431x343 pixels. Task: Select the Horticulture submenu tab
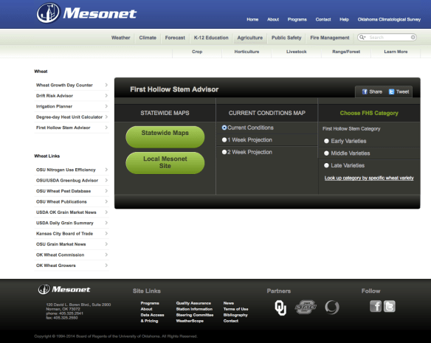click(246, 52)
